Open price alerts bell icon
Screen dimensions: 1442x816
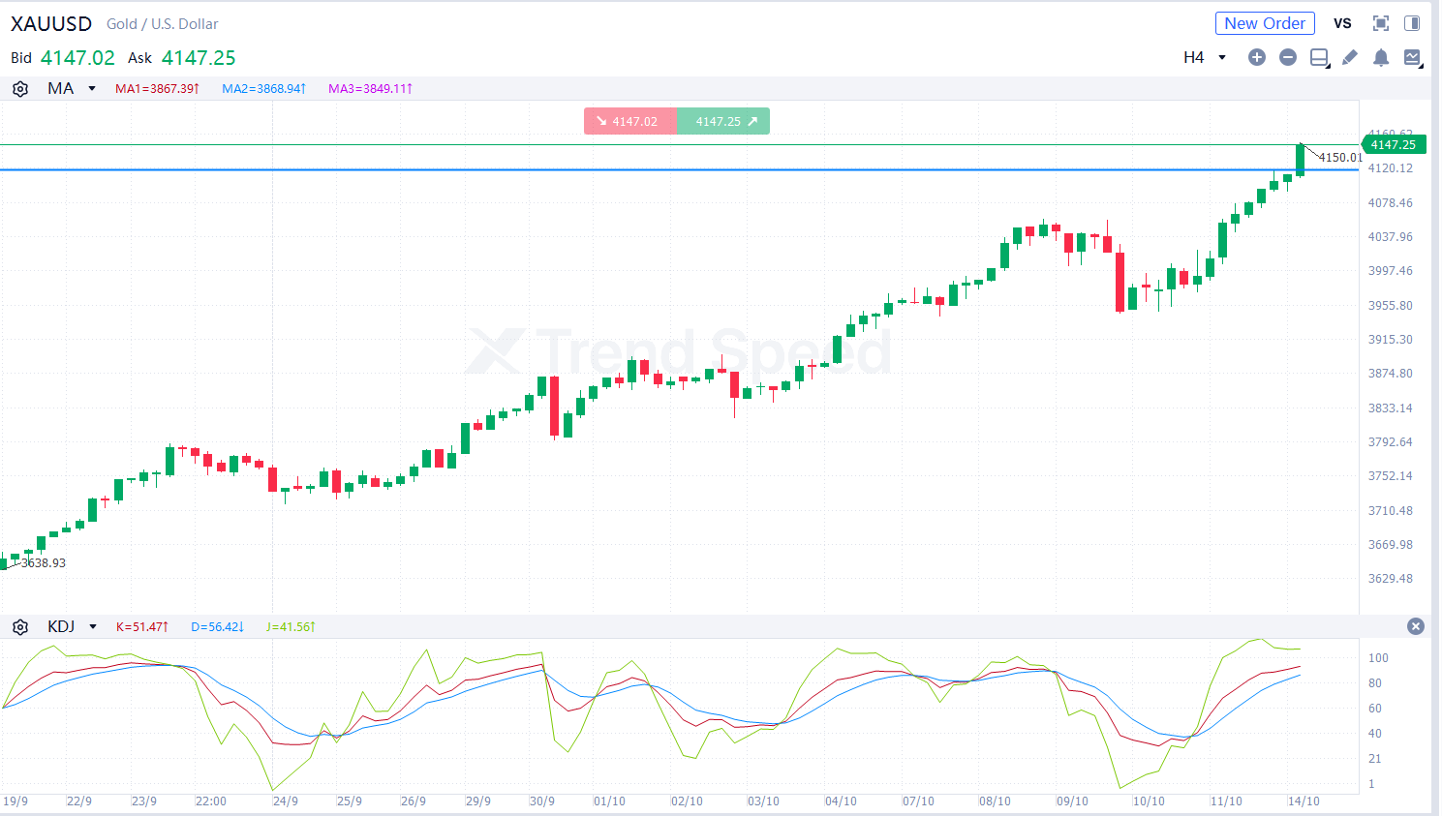pyautogui.click(x=1381, y=57)
